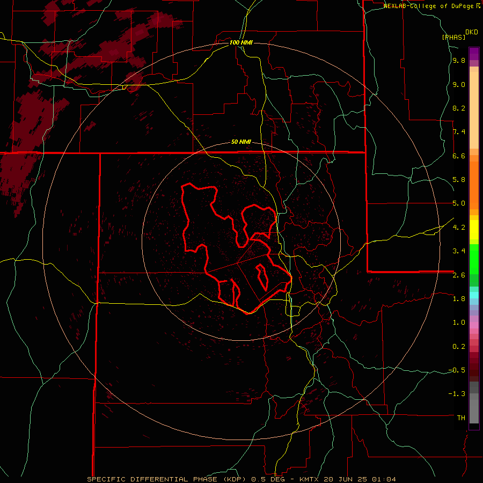Click the 1.8 scale value
This screenshot has width=483, height=483.
459,299
